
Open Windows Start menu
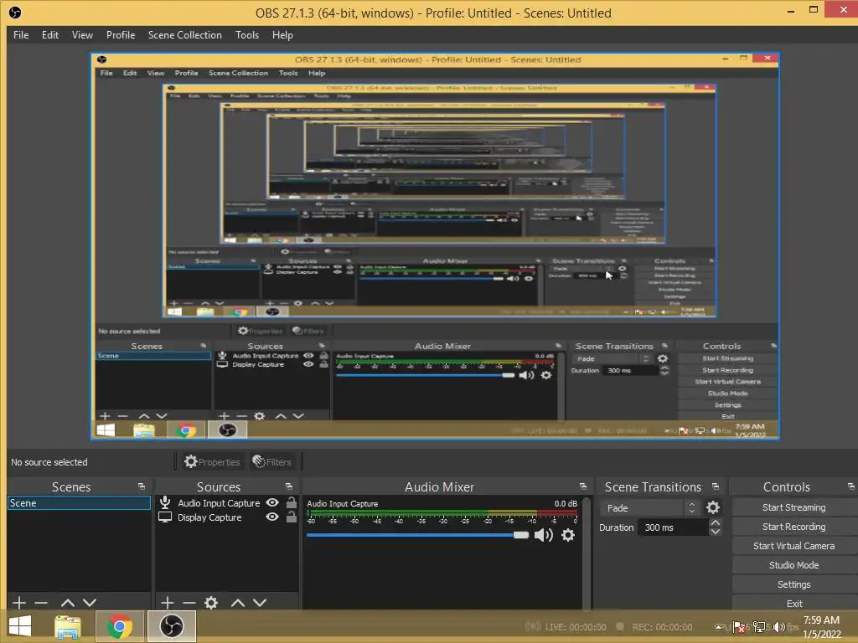[x=20, y=626]
